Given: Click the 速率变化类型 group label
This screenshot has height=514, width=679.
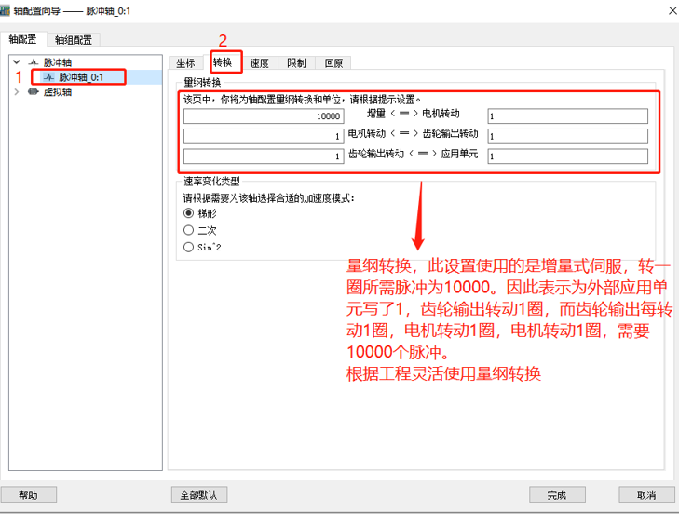Looking at the screenshot, I should (211, 181).
